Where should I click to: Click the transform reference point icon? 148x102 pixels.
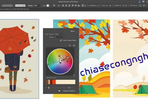click(83, 6)
